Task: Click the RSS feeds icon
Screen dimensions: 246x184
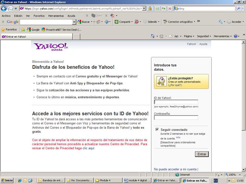Action: (x=161, y=36)
